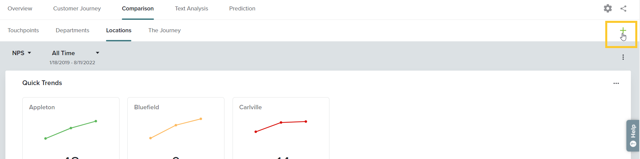Viewport: 640px width, 159px height.
Task: Open the Prediction tab
Action: 242,9
